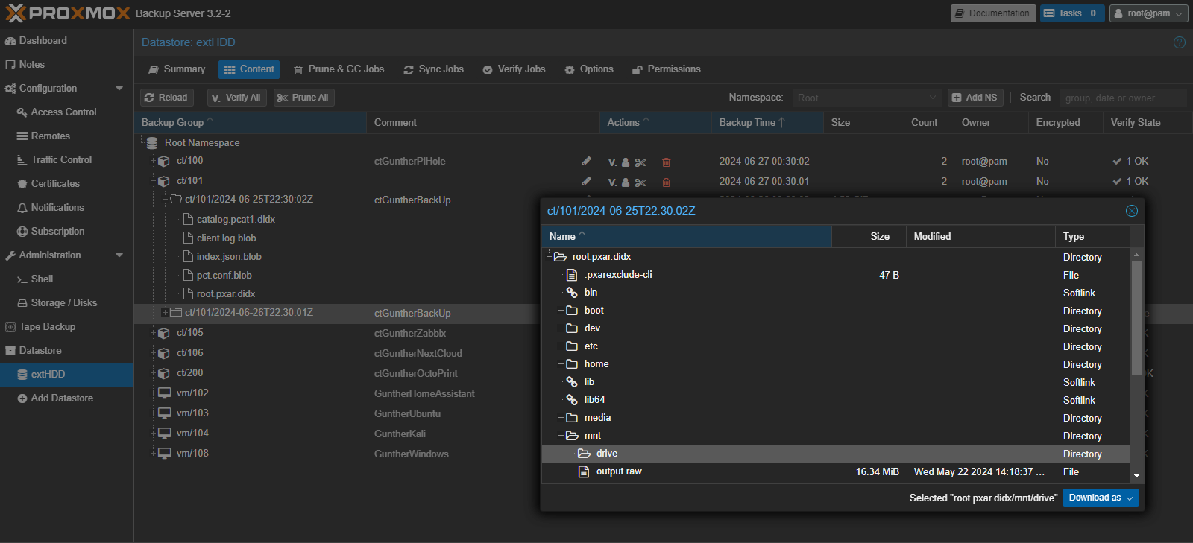Click the Verify All button

point(236,98)
